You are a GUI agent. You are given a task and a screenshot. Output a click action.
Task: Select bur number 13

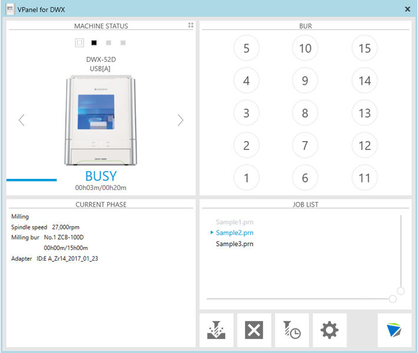tap(364, 113)
